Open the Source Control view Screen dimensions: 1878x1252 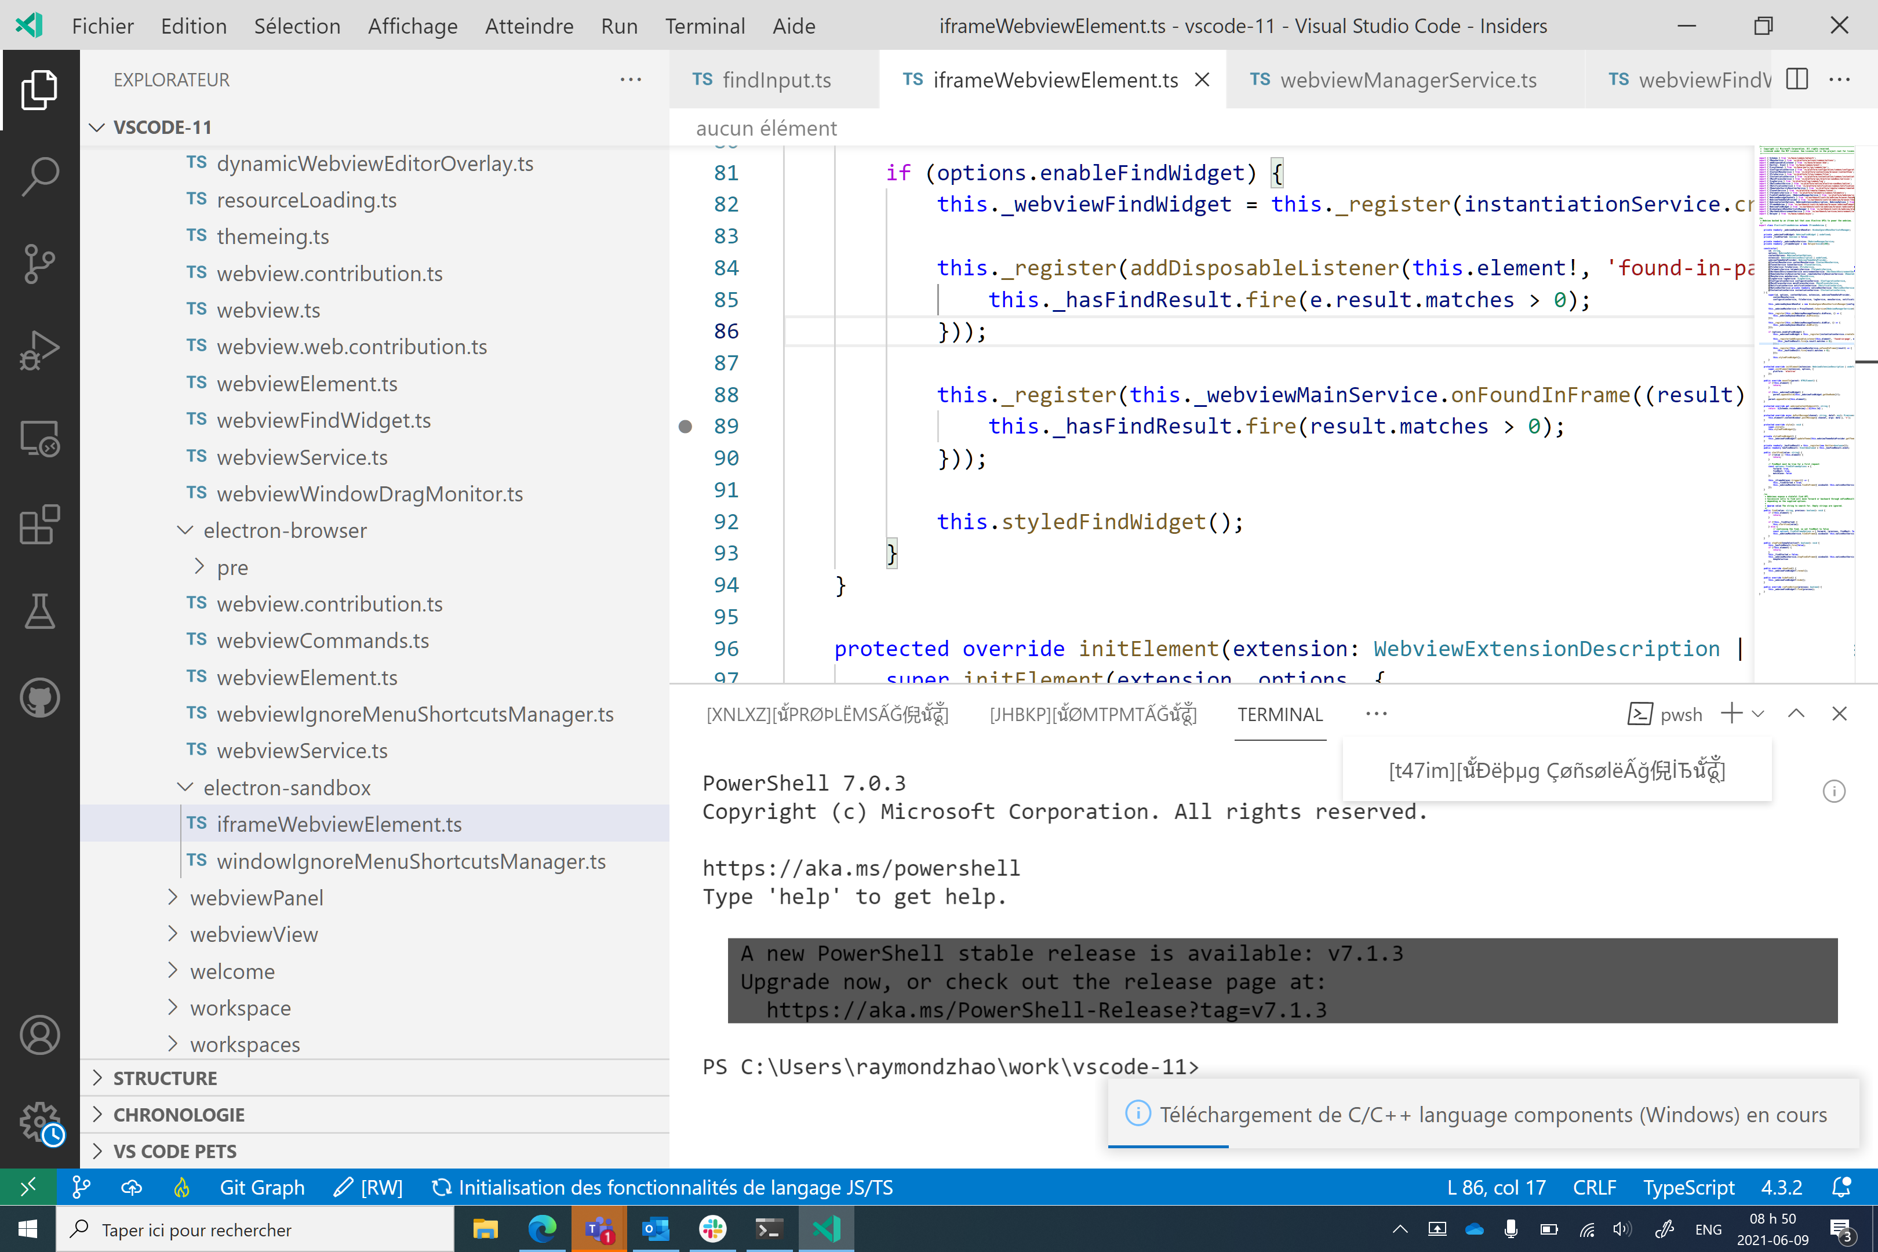point(39,264)
